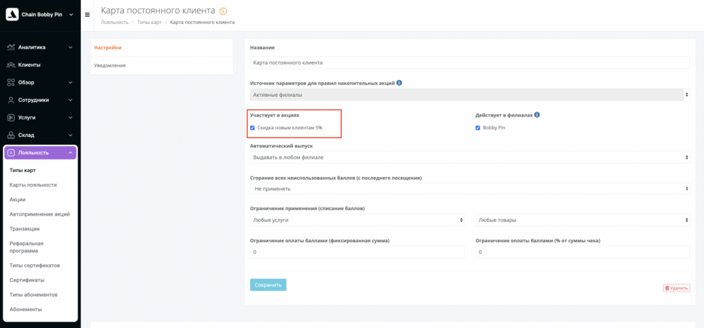This screenshot has width=704, height=328.
Task: Go to Лояльность breadcrumb link
Action: pyautogui.click(x=115, y=22)
